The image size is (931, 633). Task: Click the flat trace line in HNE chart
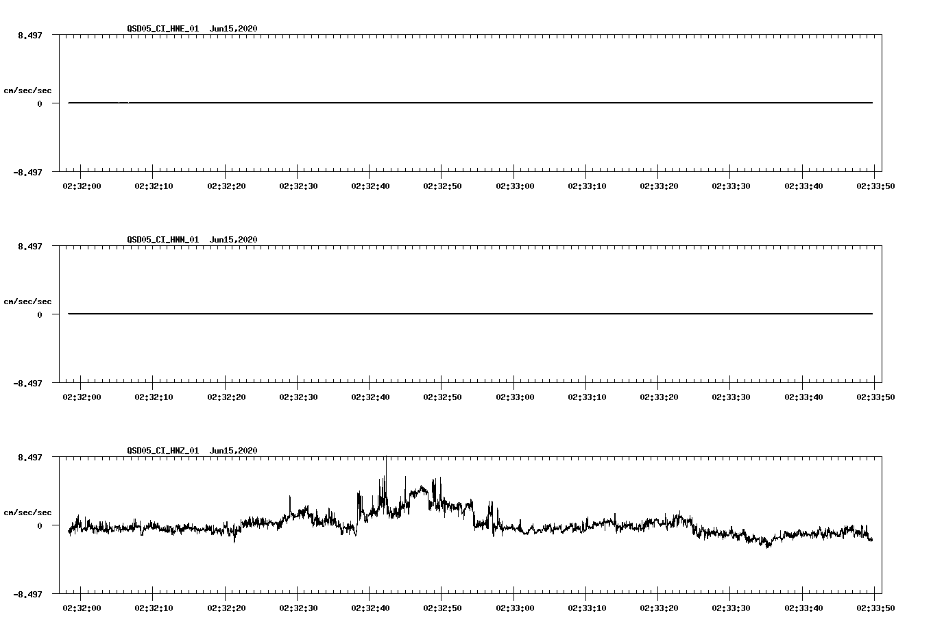coord(470,103)
